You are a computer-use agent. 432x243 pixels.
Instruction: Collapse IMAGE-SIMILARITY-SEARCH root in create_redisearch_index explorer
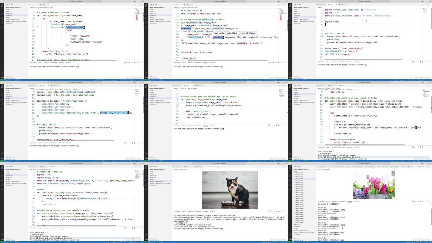pyautogui.click(x=13, y=7)
